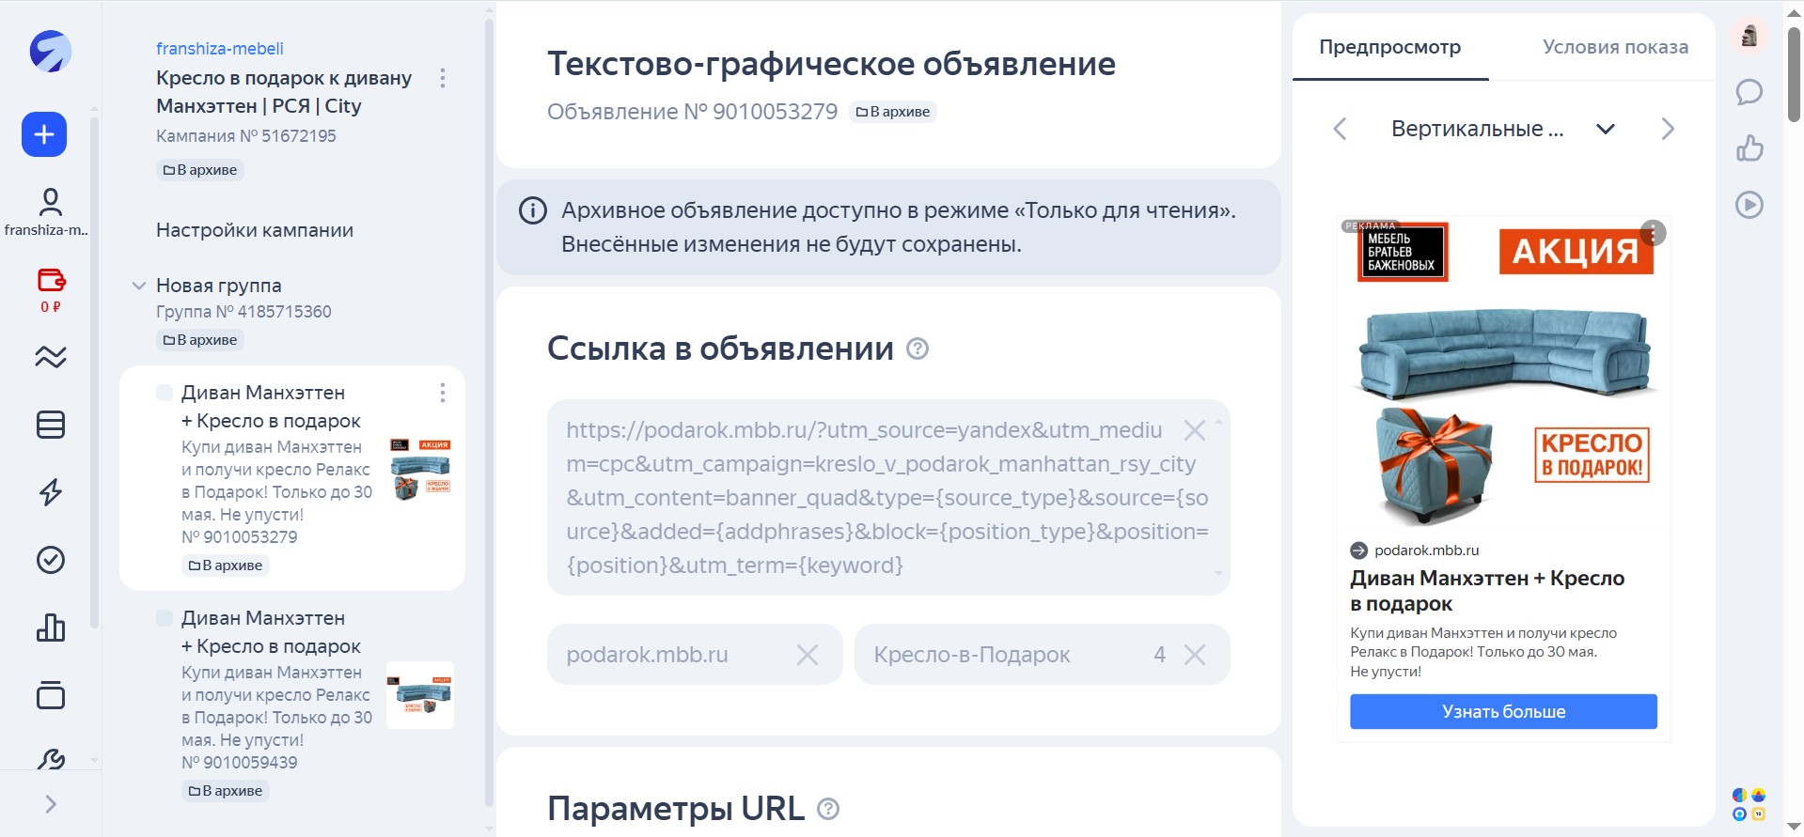Open the colorful apps icon cluster
This screenshot has width=1804, height=837.
(1749, 805)
